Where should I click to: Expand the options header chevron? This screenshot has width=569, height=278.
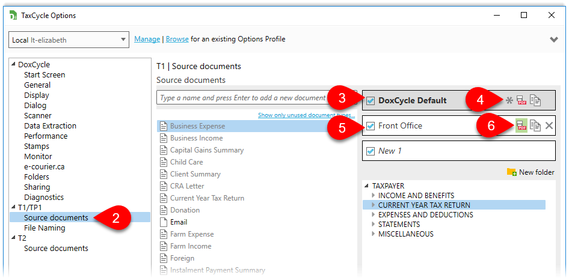pos(554,40)
